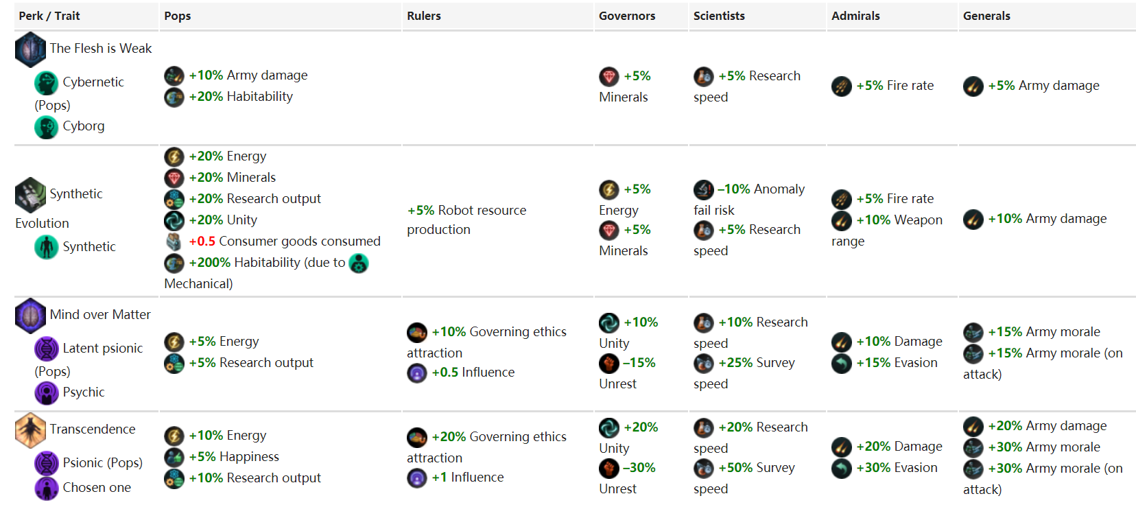1136x507 pixels.
Task: Follow the Mind over Matter link
Action: point(100,315)
